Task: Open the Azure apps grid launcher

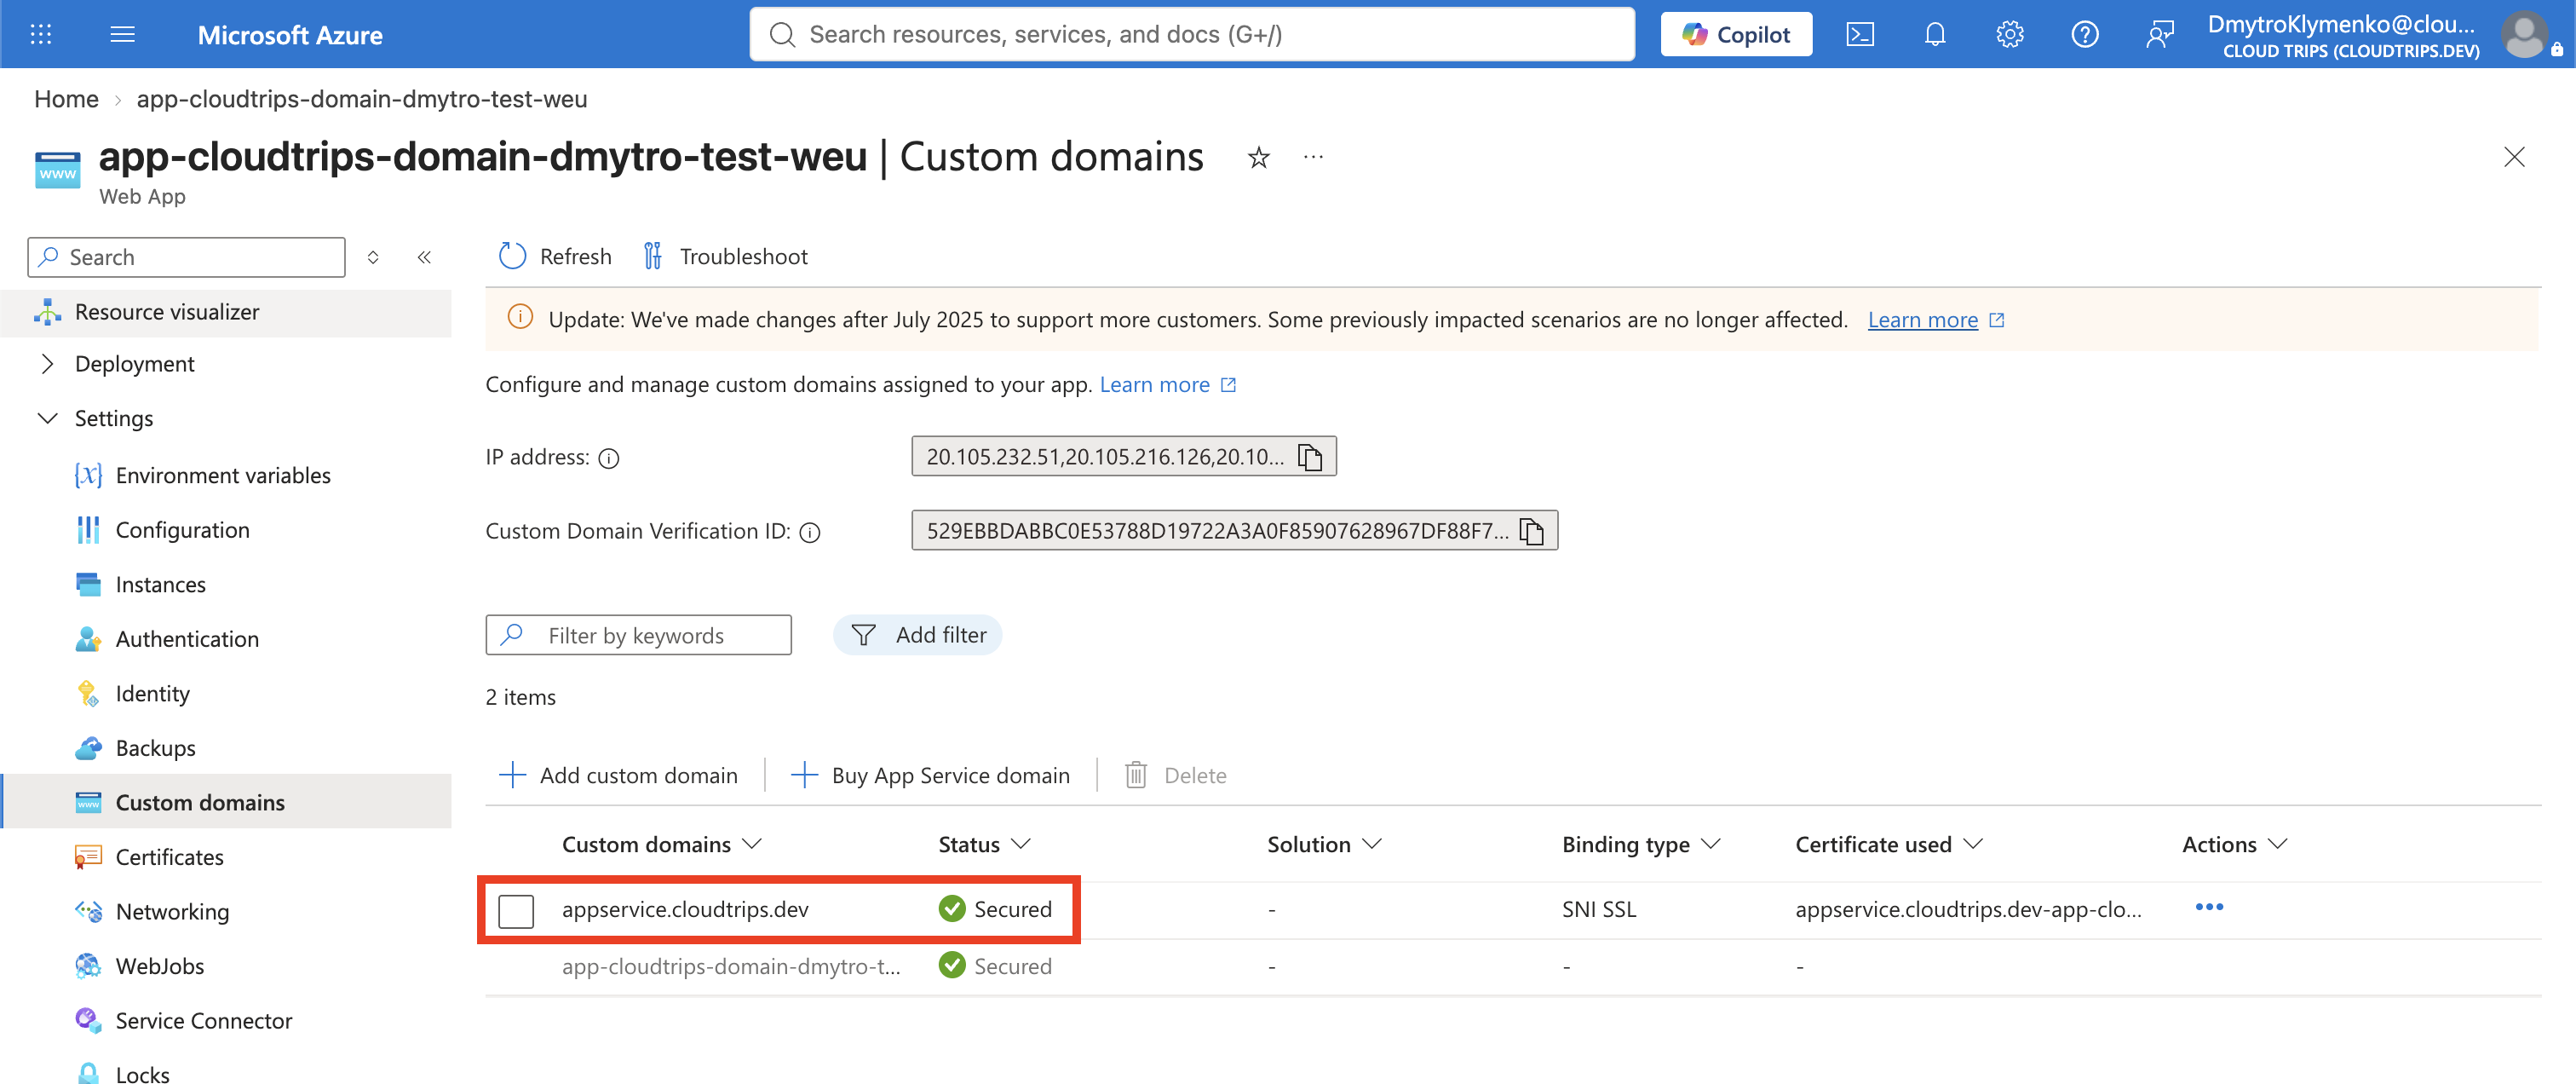Action: tap(41, 35)
